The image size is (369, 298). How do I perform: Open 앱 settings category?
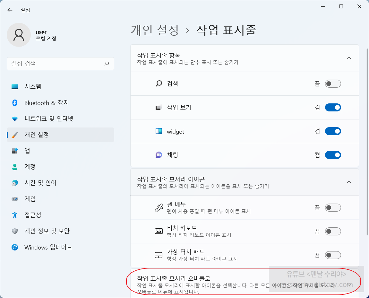(60, 151)
